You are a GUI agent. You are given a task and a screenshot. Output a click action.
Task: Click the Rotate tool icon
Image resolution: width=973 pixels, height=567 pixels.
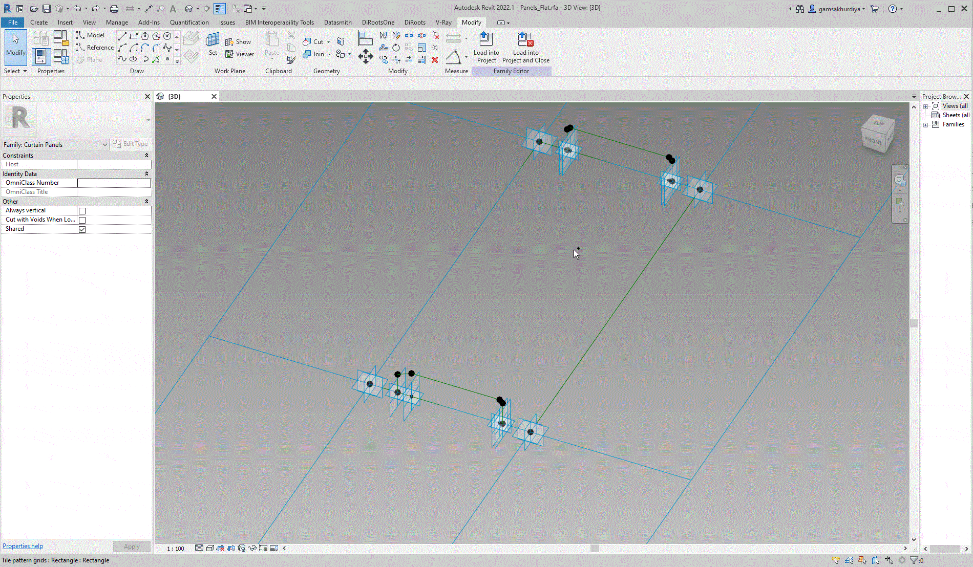[396, 48]
